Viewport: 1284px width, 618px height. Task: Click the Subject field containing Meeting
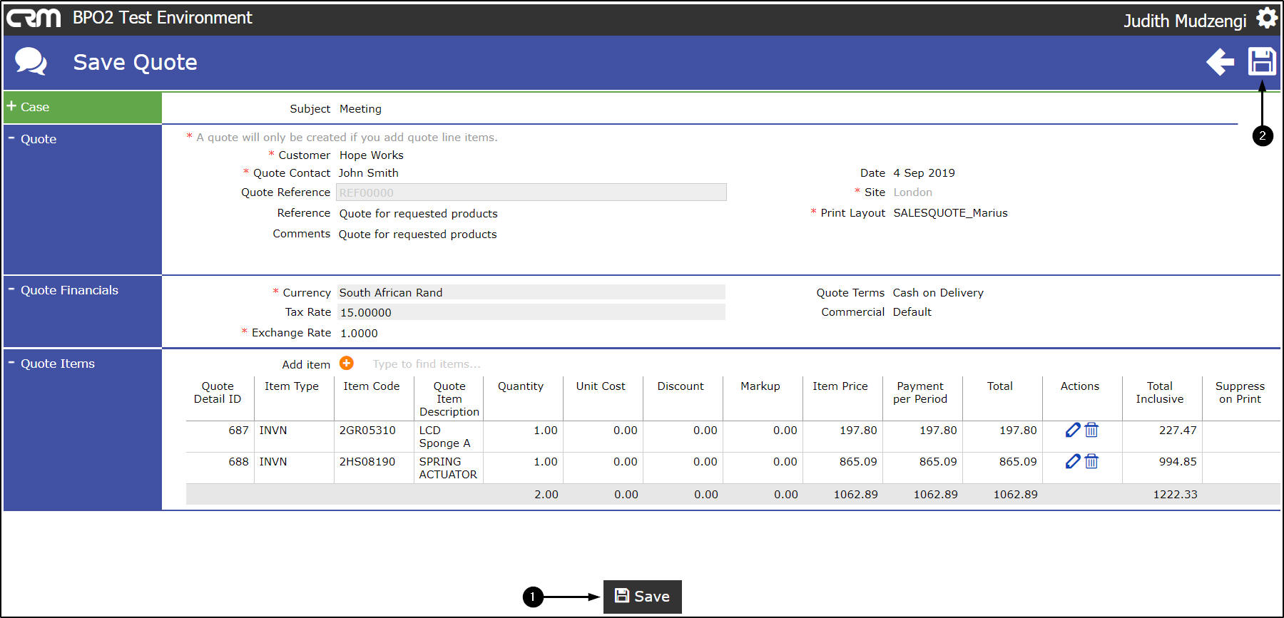click(361, 109)
